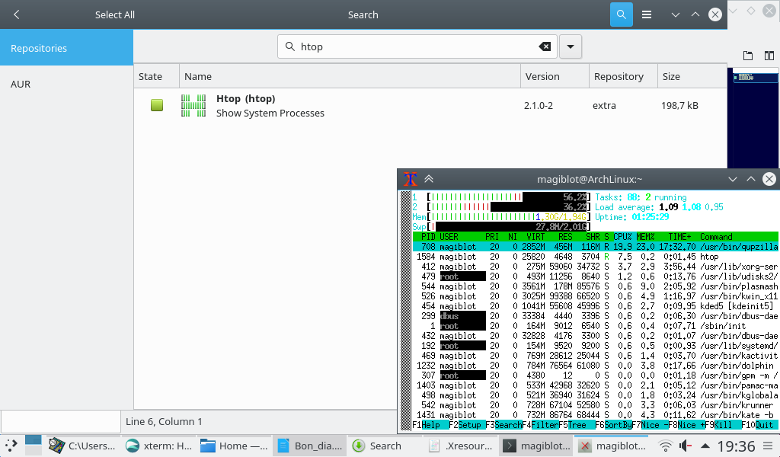This screenshot has height=457, width=780.
Task: Click the Swp usage meter bar
Action: pyautogui.click(x=509, y=227)
